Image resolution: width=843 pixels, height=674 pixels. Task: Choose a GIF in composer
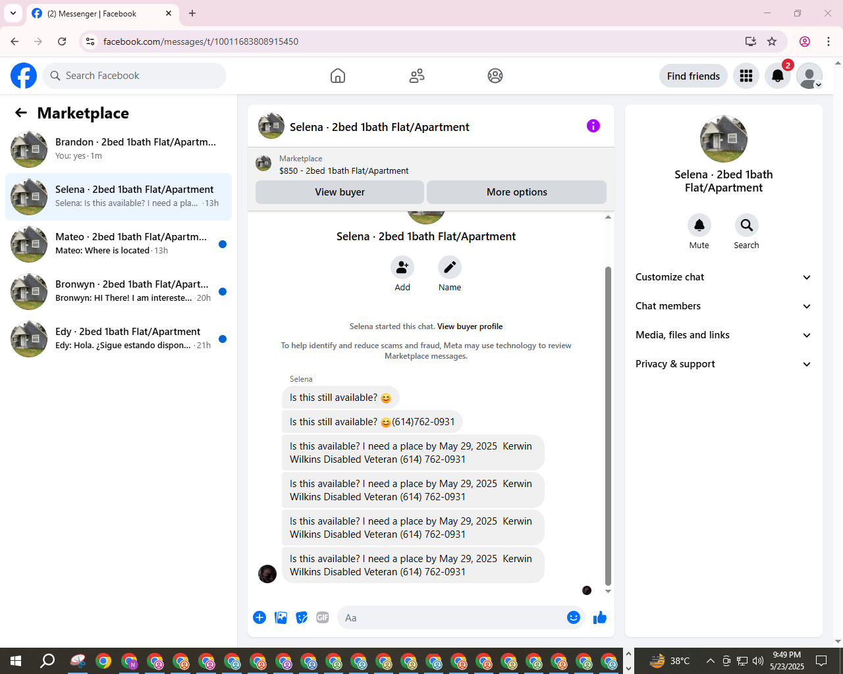coord(323,617)
